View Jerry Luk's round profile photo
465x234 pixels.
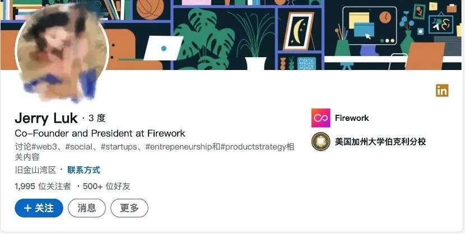pos(62,53)
